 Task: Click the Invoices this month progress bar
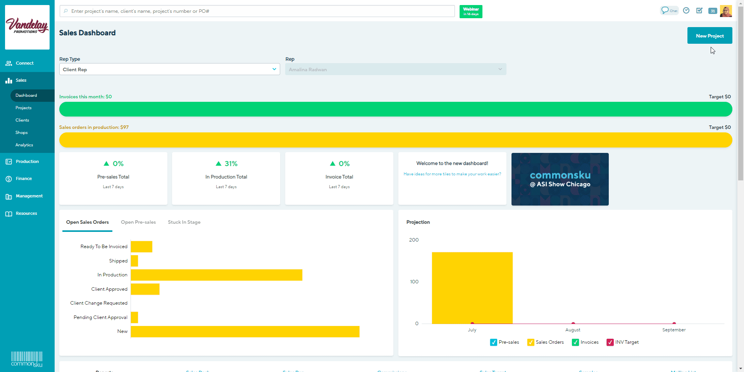coord(395,109)
